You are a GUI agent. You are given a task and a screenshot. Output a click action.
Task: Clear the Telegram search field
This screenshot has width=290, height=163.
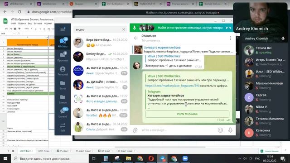click(124, 29)
